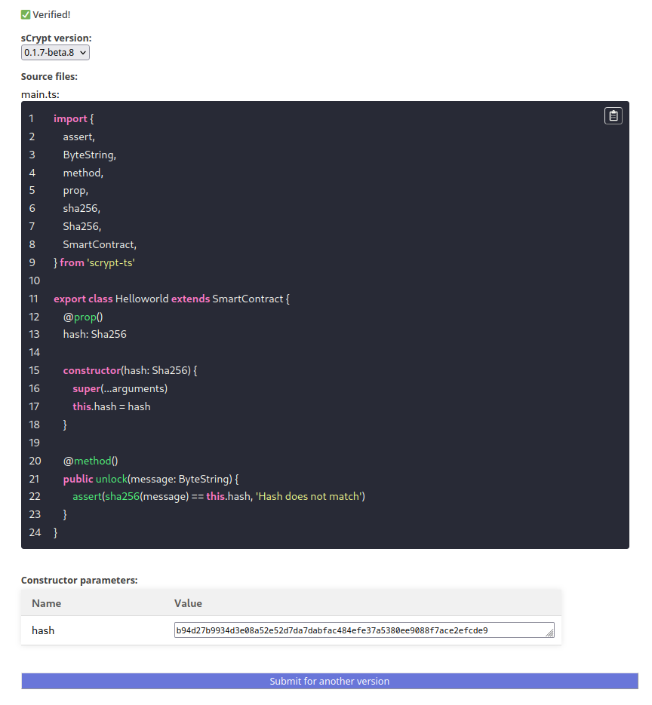
Task: Click the hash value input field
Action: tap(361, 630)
